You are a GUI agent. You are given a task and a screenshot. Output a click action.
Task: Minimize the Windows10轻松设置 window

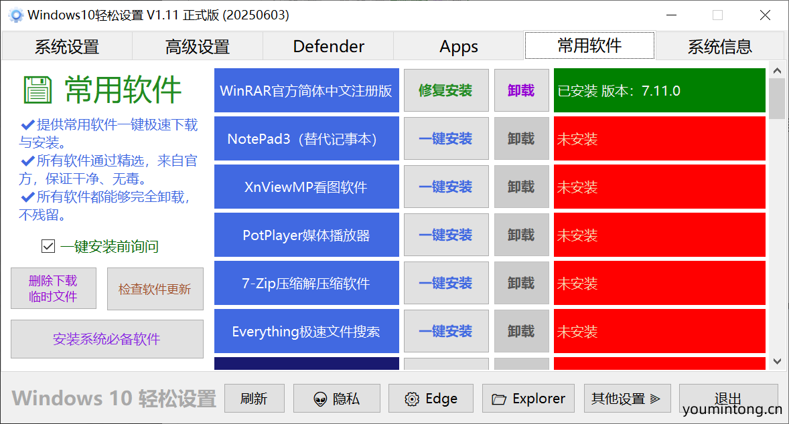click(671, 15)
